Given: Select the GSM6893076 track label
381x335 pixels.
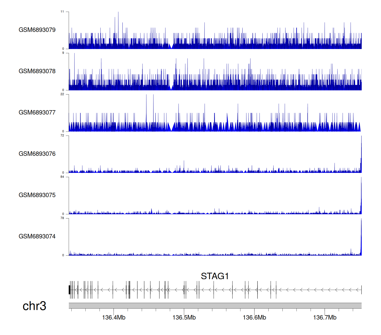Looking at the screenshot, I should click(x=37, y=154).
